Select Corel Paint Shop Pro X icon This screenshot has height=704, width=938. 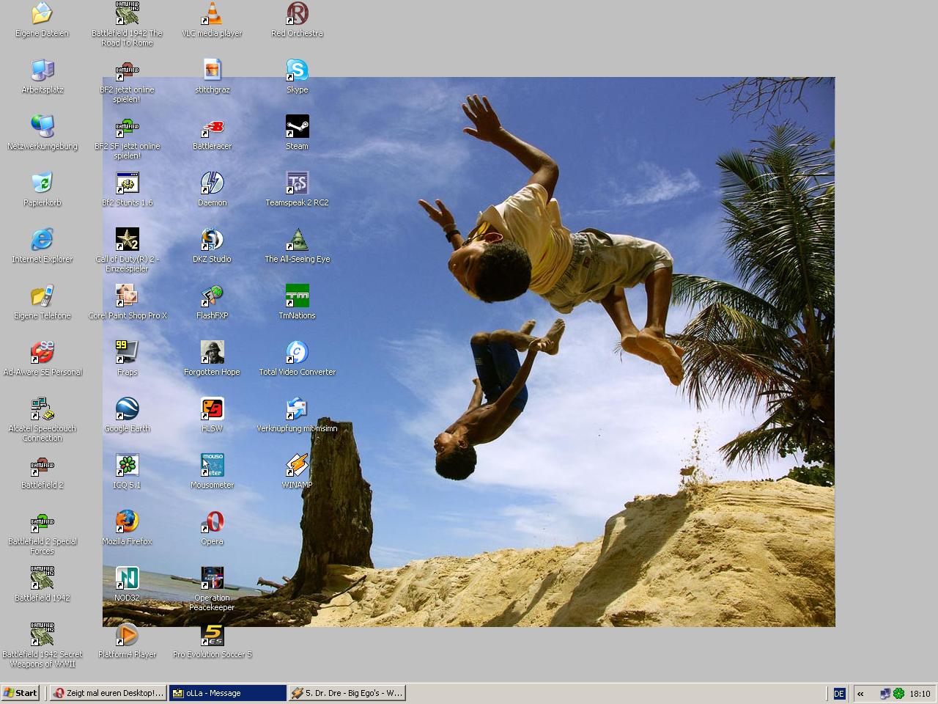click(x=128, y=296)
